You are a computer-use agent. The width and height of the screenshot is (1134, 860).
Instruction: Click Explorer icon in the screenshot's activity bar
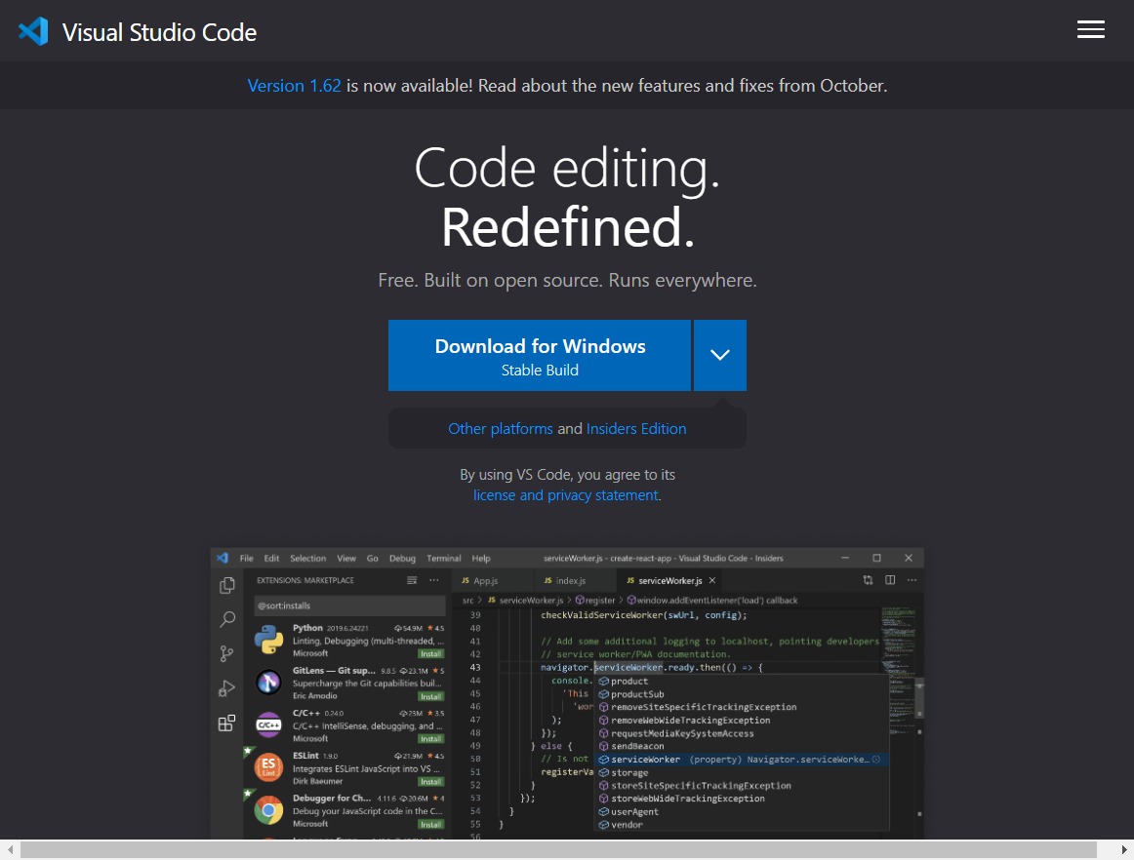click(227, 585)
